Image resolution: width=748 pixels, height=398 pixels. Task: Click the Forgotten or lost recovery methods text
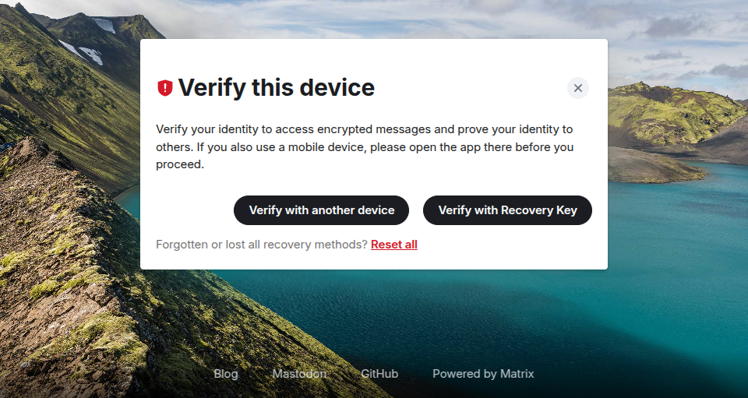(x=261, y=245)
